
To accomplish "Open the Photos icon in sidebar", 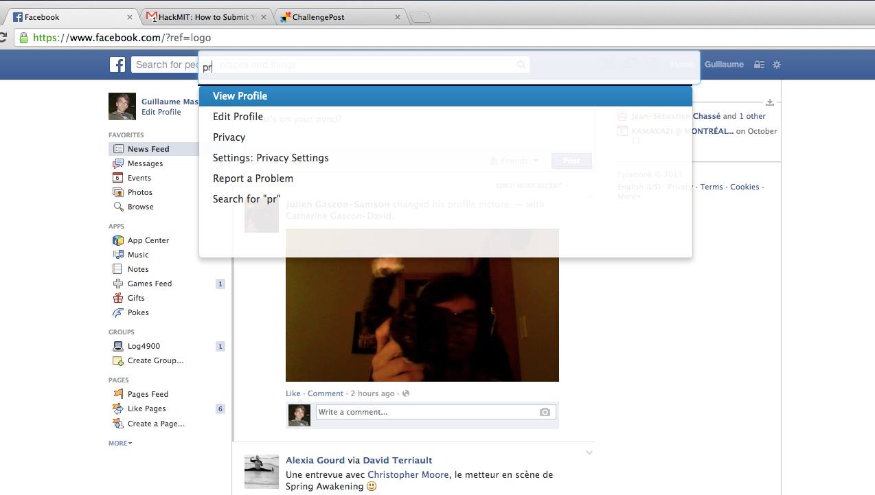I will tap(118, 192).
